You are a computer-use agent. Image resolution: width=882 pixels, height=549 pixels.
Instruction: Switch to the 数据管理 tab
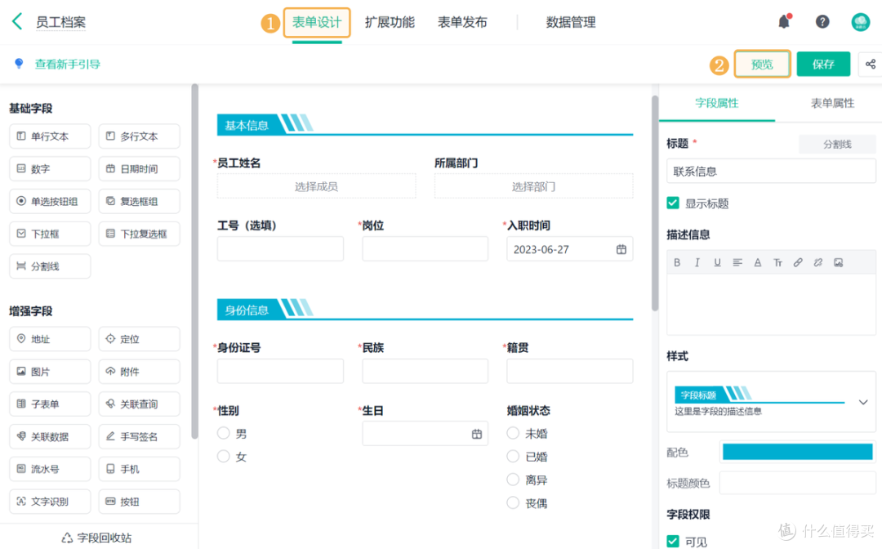570,23
